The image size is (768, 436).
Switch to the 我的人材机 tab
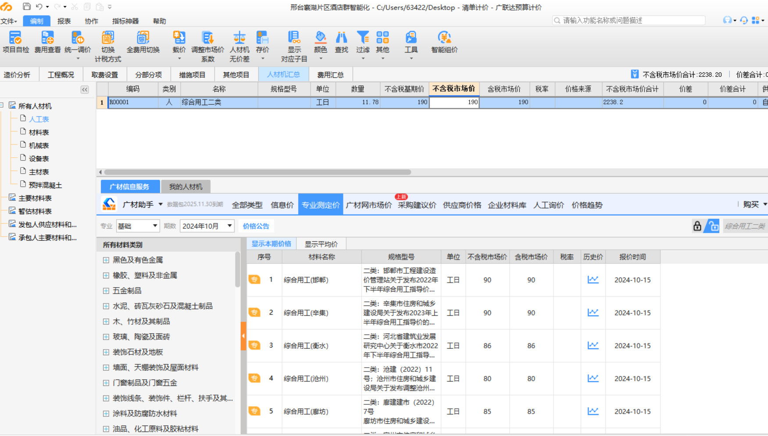[186, 186]
